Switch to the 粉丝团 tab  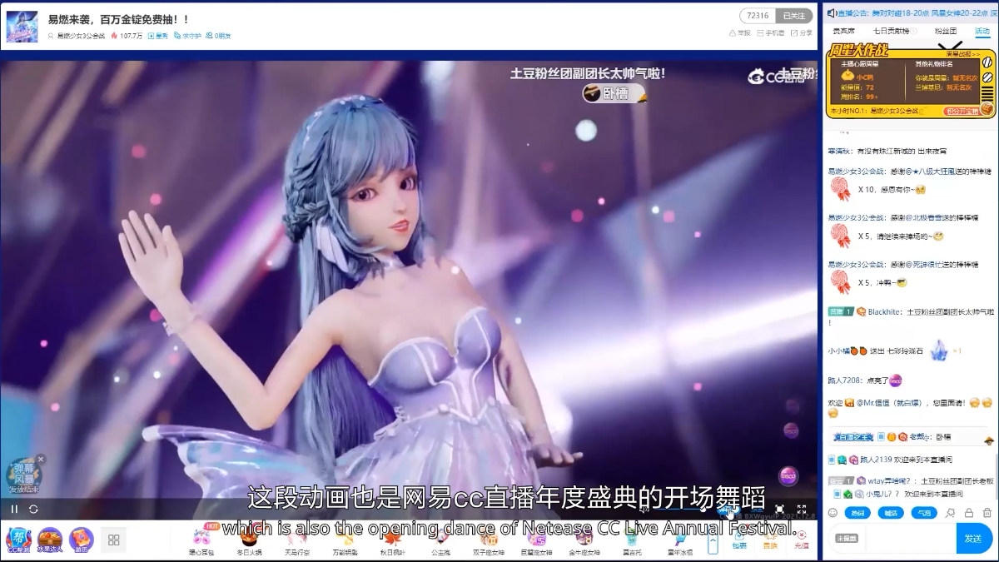(x=946, y=31)
